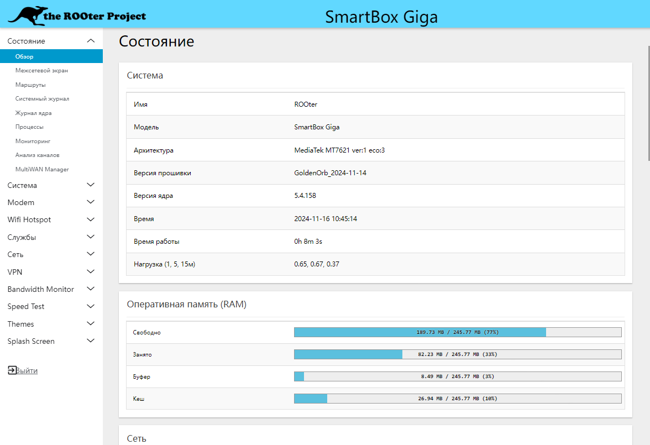
Task: Click the firmware value GoldenOrb_2024-11-14
Action: point(330,173)
